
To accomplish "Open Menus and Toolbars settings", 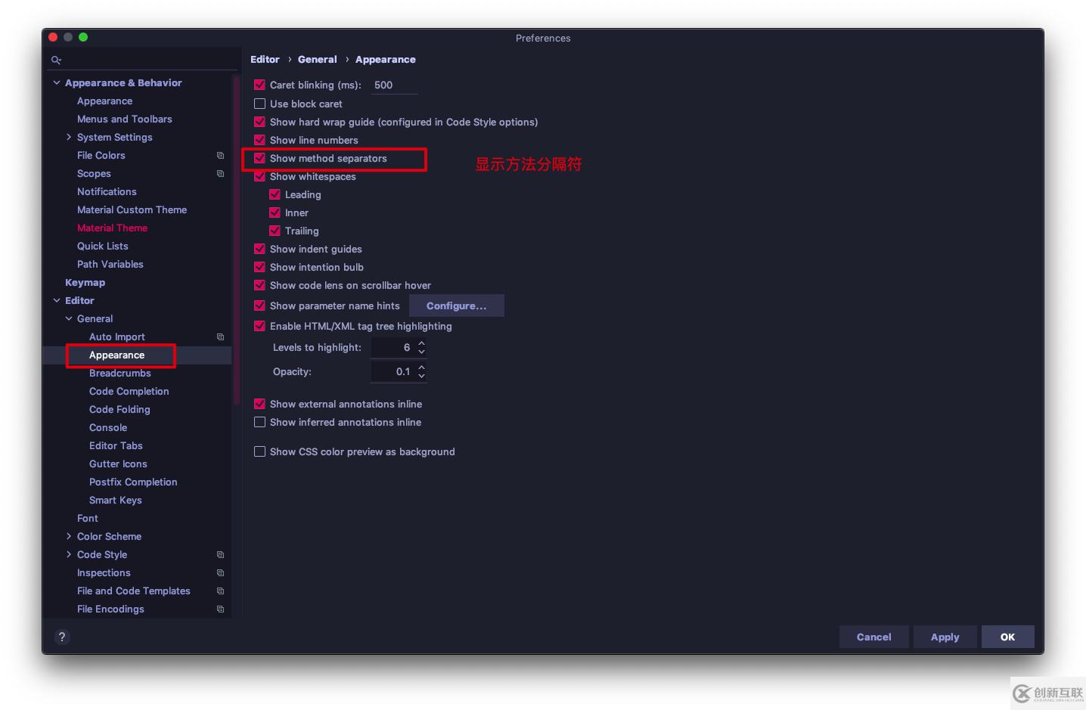I will (125, 119).
